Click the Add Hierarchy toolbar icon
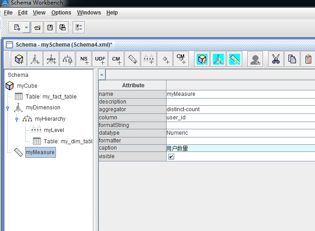Viewport: 315px width, 231px height. coord(68,59)
